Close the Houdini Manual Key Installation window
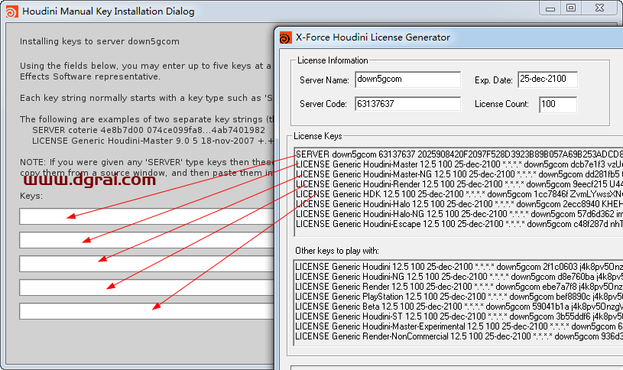The height and width of the screenshot is (370, 623). tap(599, 8)
